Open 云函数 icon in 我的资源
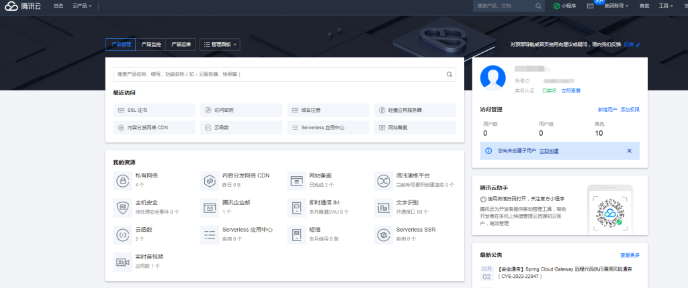Image resolution: width=688 pixels, height=288 pixels. pos(123,235)
